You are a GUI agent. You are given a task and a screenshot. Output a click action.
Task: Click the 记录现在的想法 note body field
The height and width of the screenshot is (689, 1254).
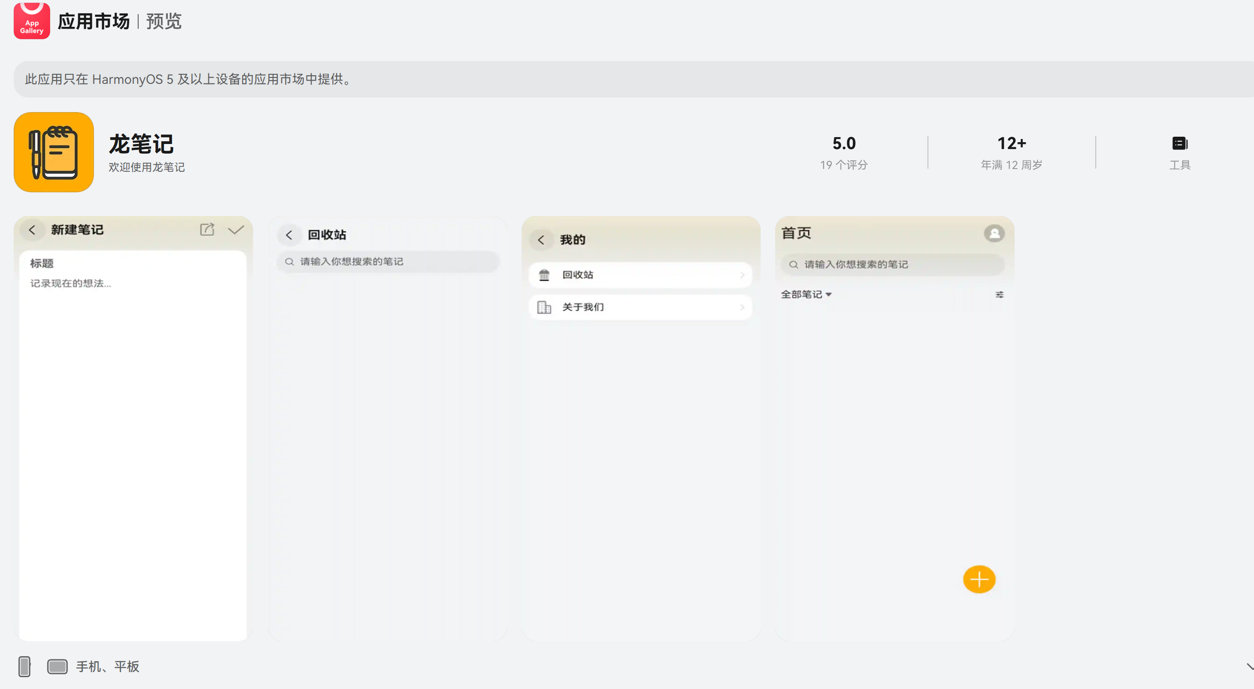(71, 283)
